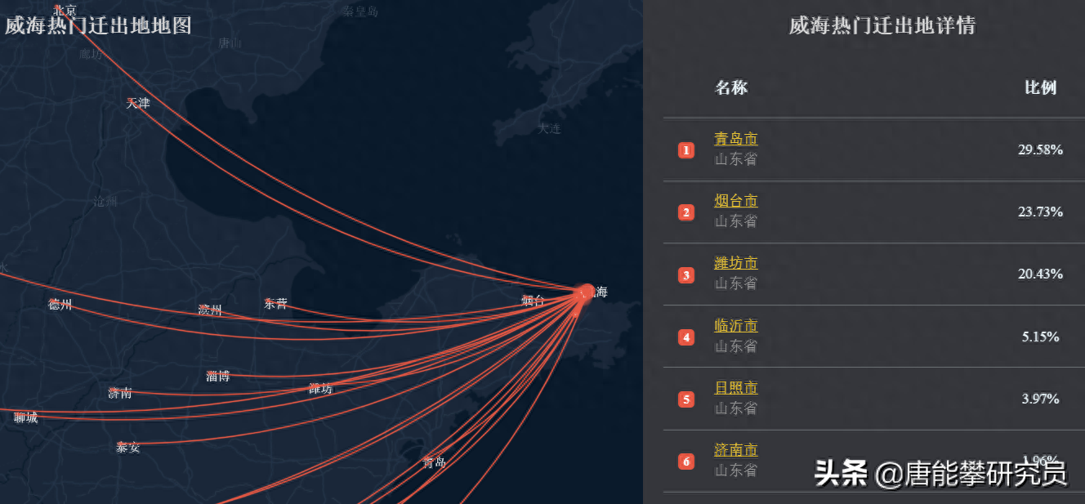
Task: Open the 青岛市 link in details list
Action: [735, 139]
